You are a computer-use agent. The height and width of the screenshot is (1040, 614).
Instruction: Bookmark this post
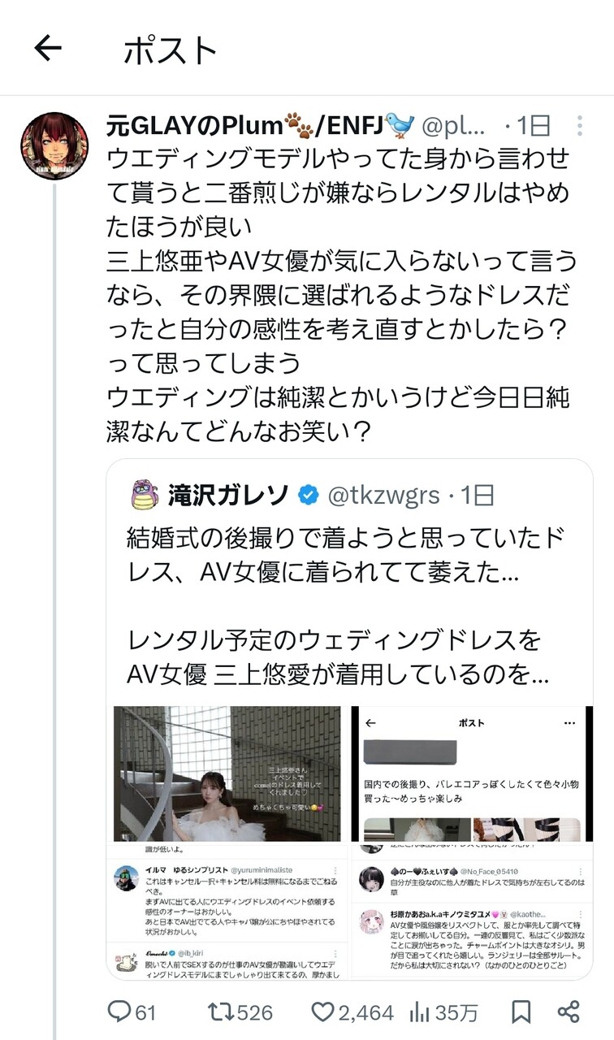pyautogui.click(x=521, y=1012)
